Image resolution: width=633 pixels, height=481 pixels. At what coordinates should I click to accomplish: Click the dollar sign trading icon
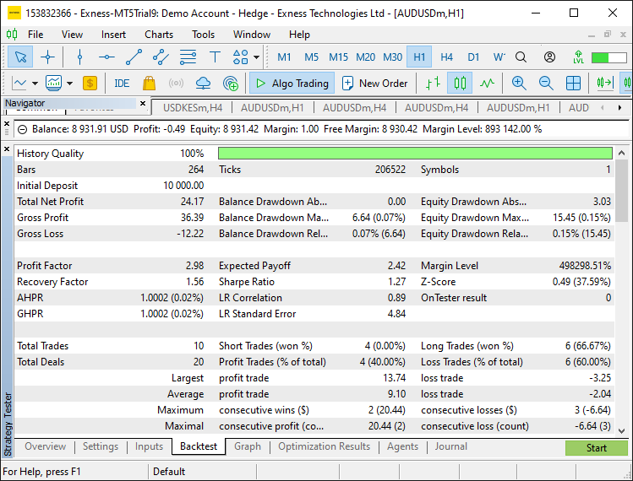coord(90,84)
